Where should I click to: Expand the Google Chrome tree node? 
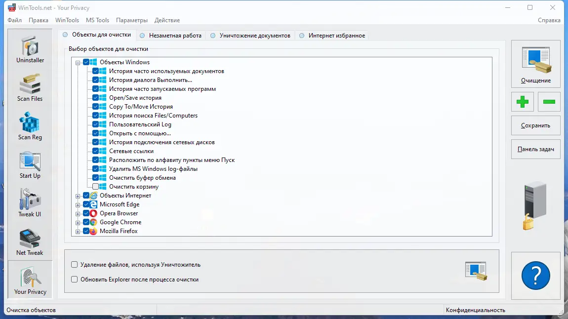click(78, 223)
